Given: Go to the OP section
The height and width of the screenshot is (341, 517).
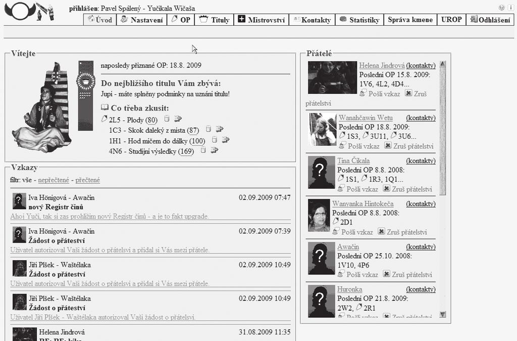Looking at the screenshot, I should pyautogui.click(x=181, y=20).
